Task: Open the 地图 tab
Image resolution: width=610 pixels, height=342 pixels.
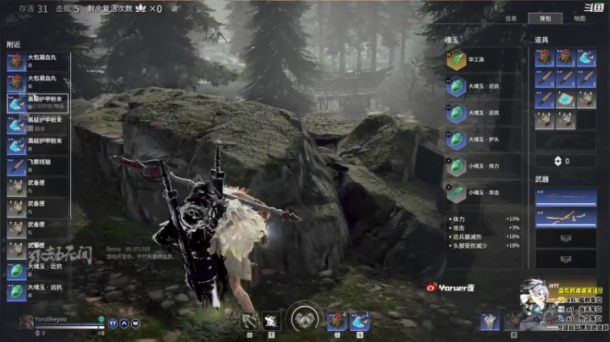Action: pyautogui.click(x=579, y=19)
